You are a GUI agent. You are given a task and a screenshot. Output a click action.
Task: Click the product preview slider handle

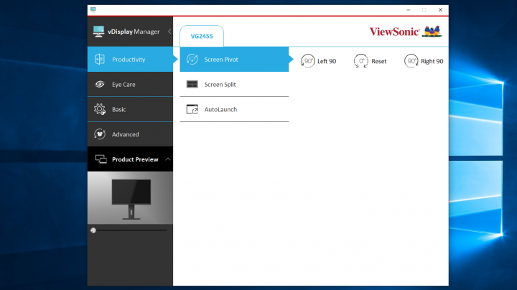[93, 230]
